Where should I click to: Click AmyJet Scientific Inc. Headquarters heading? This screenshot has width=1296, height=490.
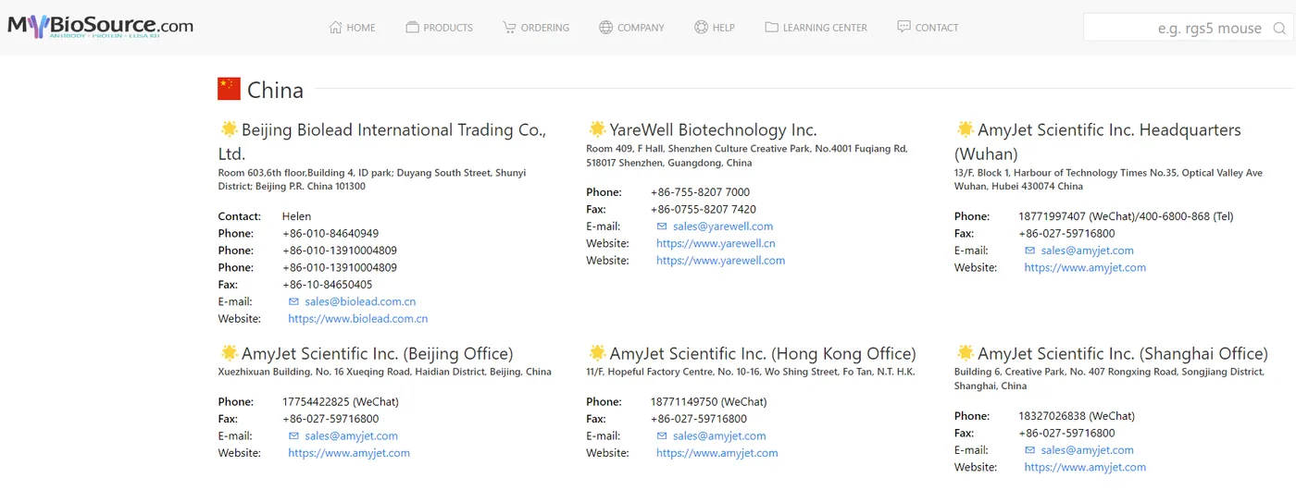click(x=1099, y=141)
